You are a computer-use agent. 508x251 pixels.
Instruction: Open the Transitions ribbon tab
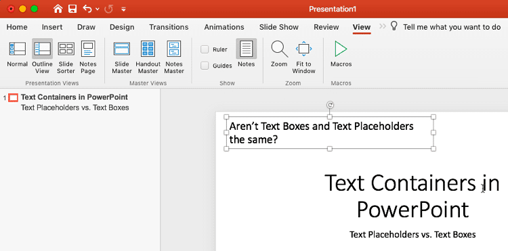169,27
